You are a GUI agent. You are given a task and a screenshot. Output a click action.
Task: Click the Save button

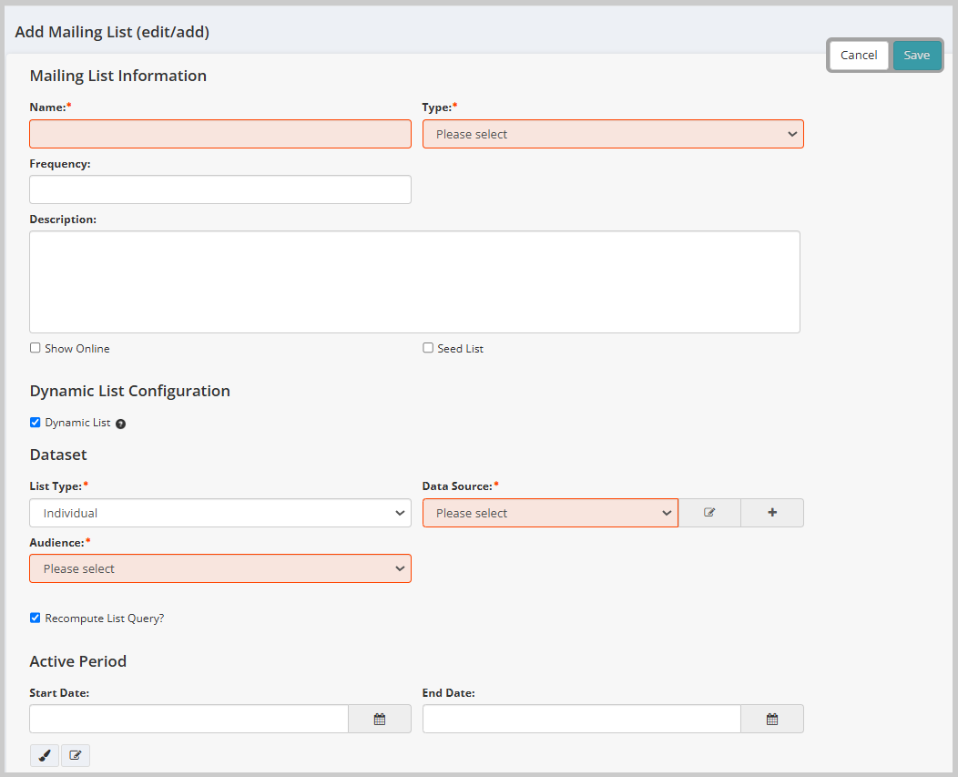coord(917,55)
